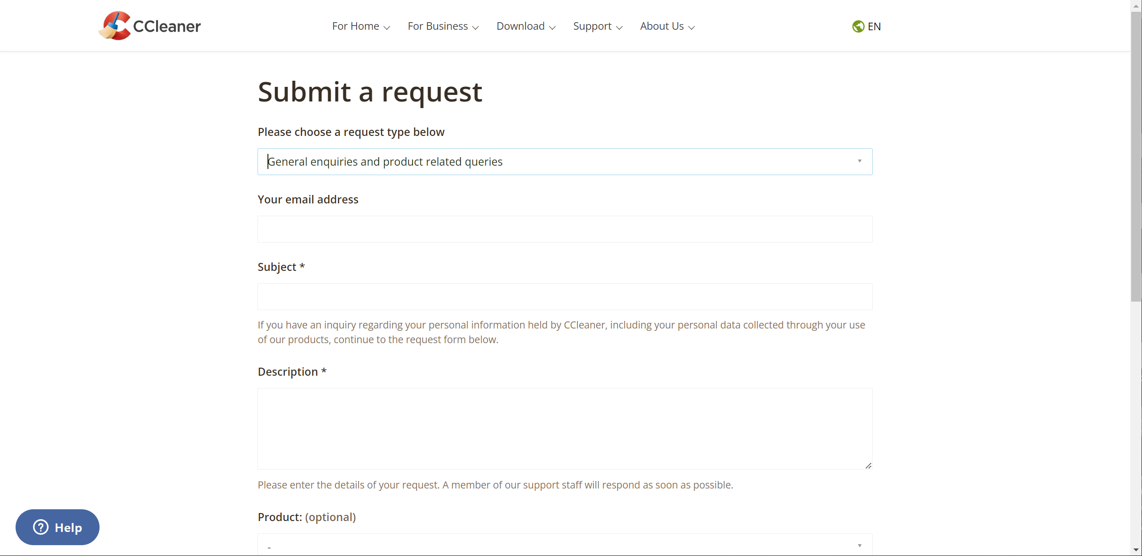Expand the Download dropdown menu
The image size is (1142, 556).
tap(526, 26)
